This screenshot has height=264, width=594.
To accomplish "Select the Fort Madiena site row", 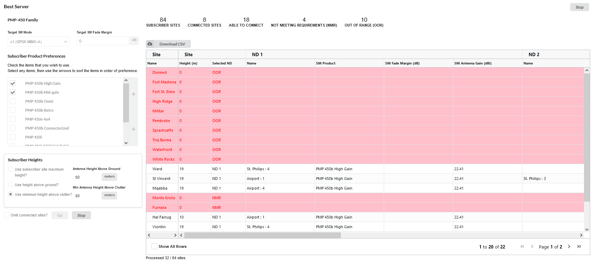I will point(365,82).
